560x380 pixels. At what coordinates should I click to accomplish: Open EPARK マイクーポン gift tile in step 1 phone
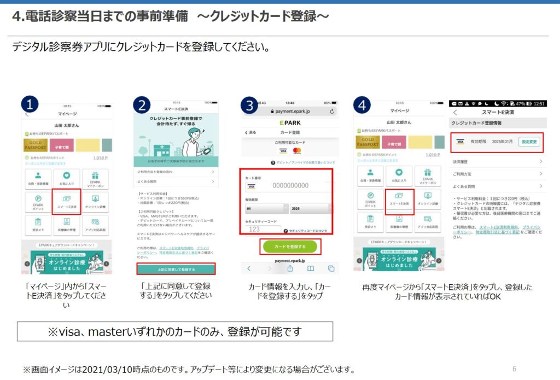point(95,178)
